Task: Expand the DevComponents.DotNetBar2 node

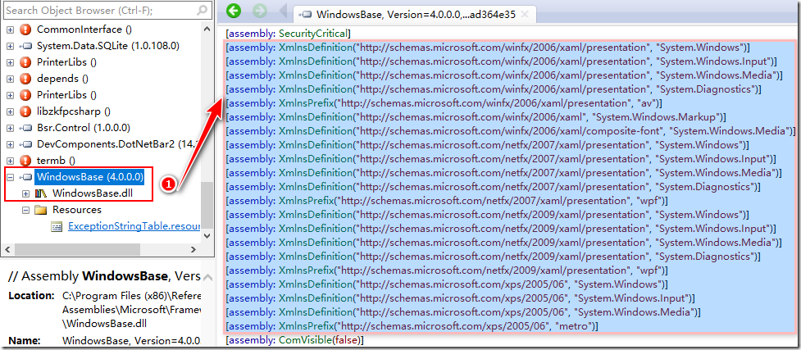Action: point(10,144)
